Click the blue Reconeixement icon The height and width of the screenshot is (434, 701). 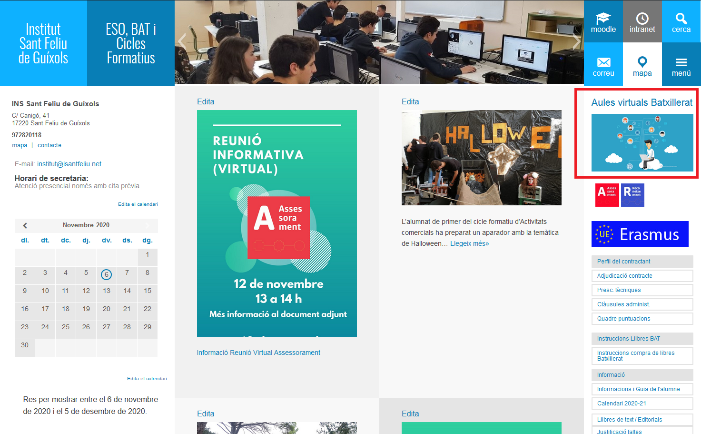[x=632, y=195]
